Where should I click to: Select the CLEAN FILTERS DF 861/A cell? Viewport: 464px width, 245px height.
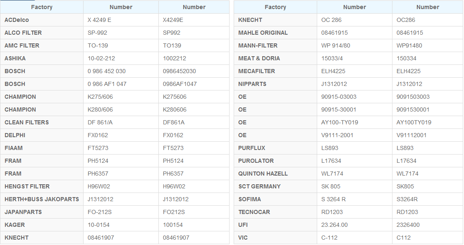[x=121, y=122]
